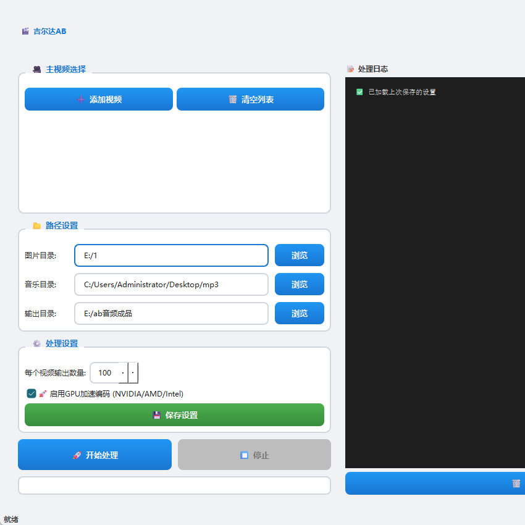The width and height of the screenshot is (525, 525).
Task: Click the folder icon next to 路径设置
Action: tap(37, 226)
